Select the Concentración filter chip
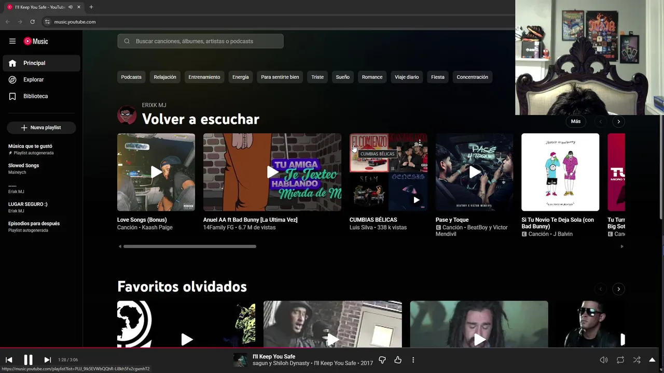 coord(472,77)
